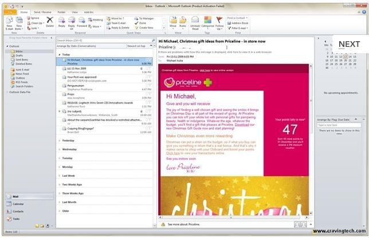The height and width of the screenshot is (239, 369).
Task: Click the Search Inbox field
Action: tap(104, 41)
